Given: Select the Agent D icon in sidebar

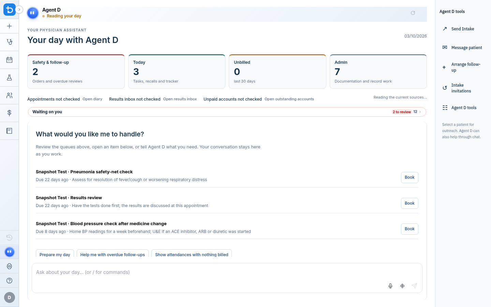Looking at the screenshot, I should (9, 252).
